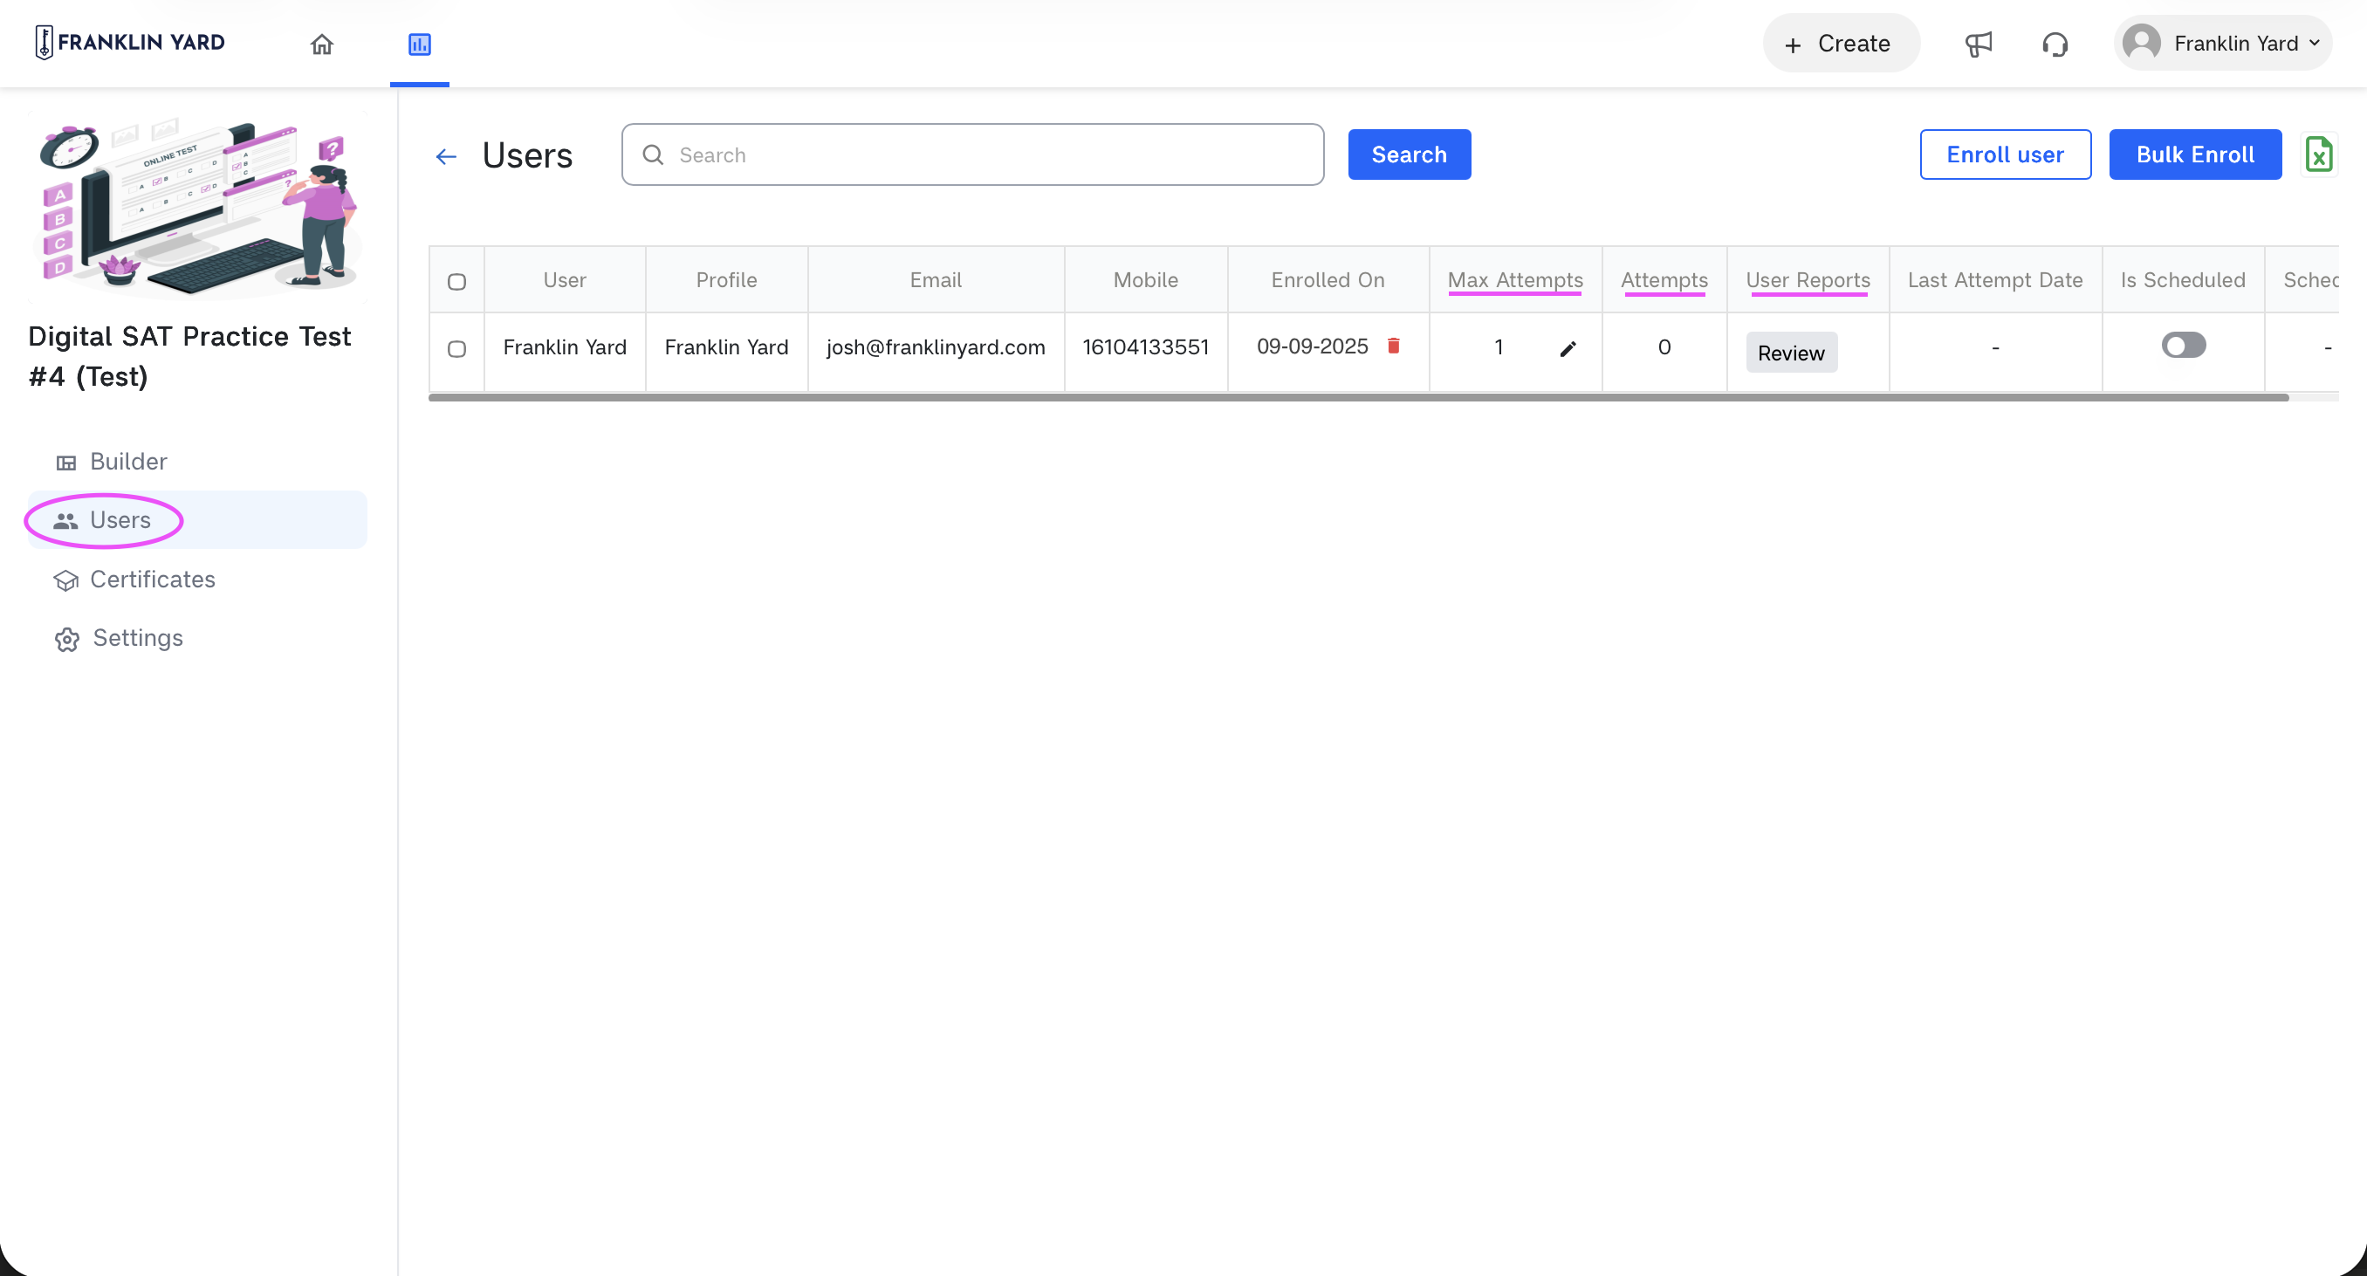Click the blue Search button
Viewport: 2367px width, 1276px height.
point(1409,154)
